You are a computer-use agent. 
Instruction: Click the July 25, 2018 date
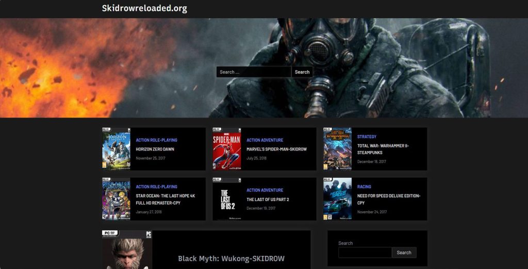[256, 158]
